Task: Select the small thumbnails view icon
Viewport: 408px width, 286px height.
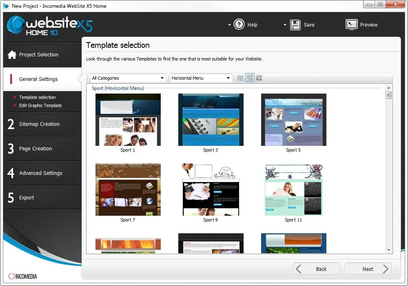Action: point(240,78)
